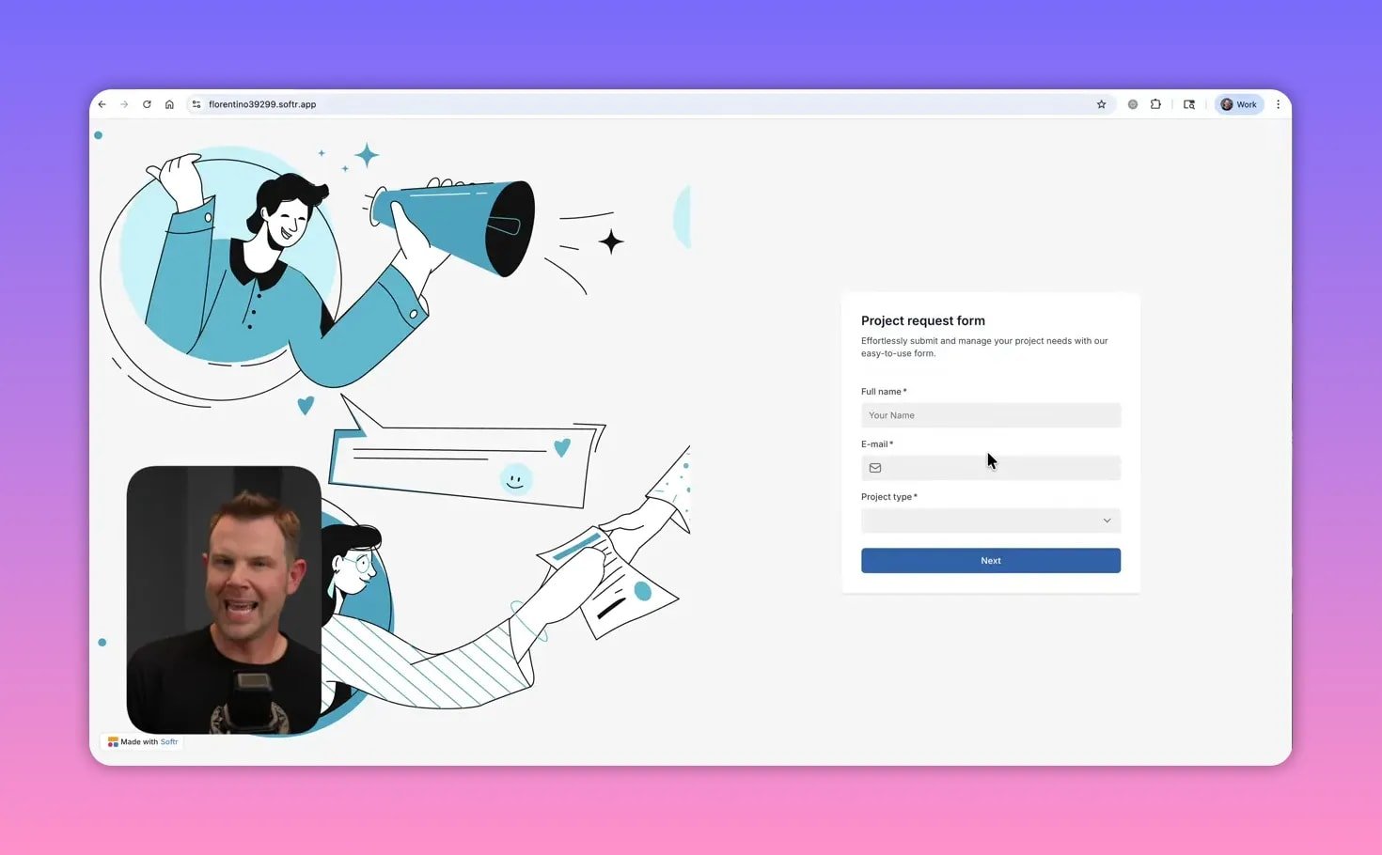Focus the Full name input field
Viewport: 1382px width, 855px height.
coord(990,415)
